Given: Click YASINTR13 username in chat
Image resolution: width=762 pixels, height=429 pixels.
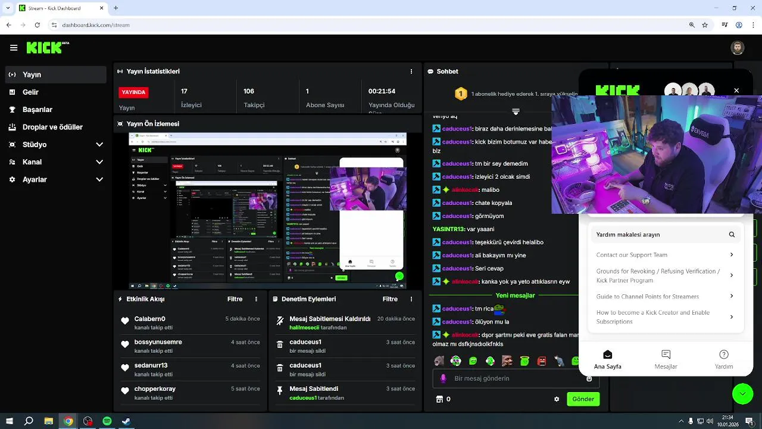Looking at the screenshot, I should point(449,229).
